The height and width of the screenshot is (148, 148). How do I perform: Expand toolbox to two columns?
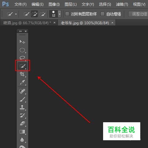point(20,31)
